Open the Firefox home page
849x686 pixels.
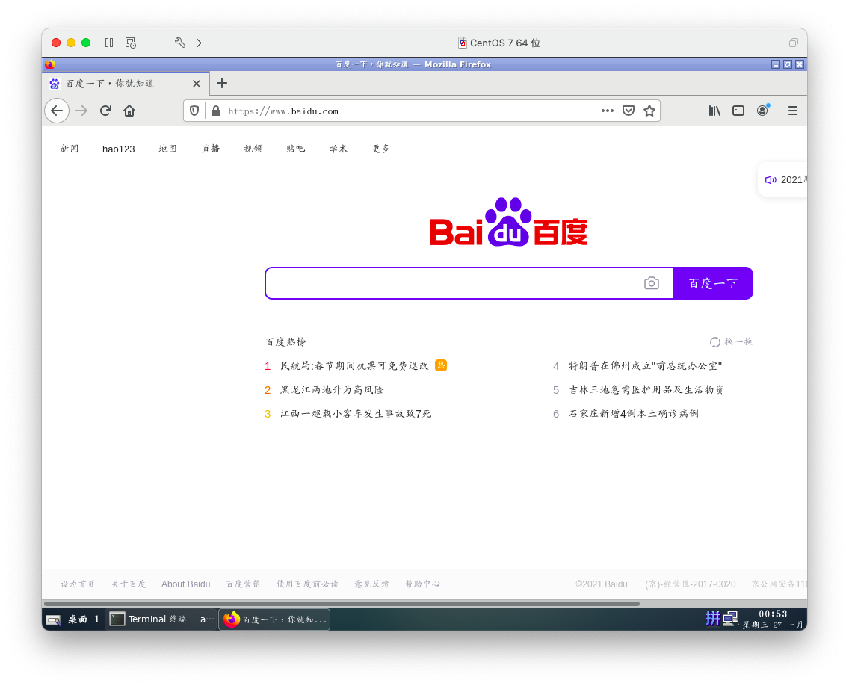(129, 111)
